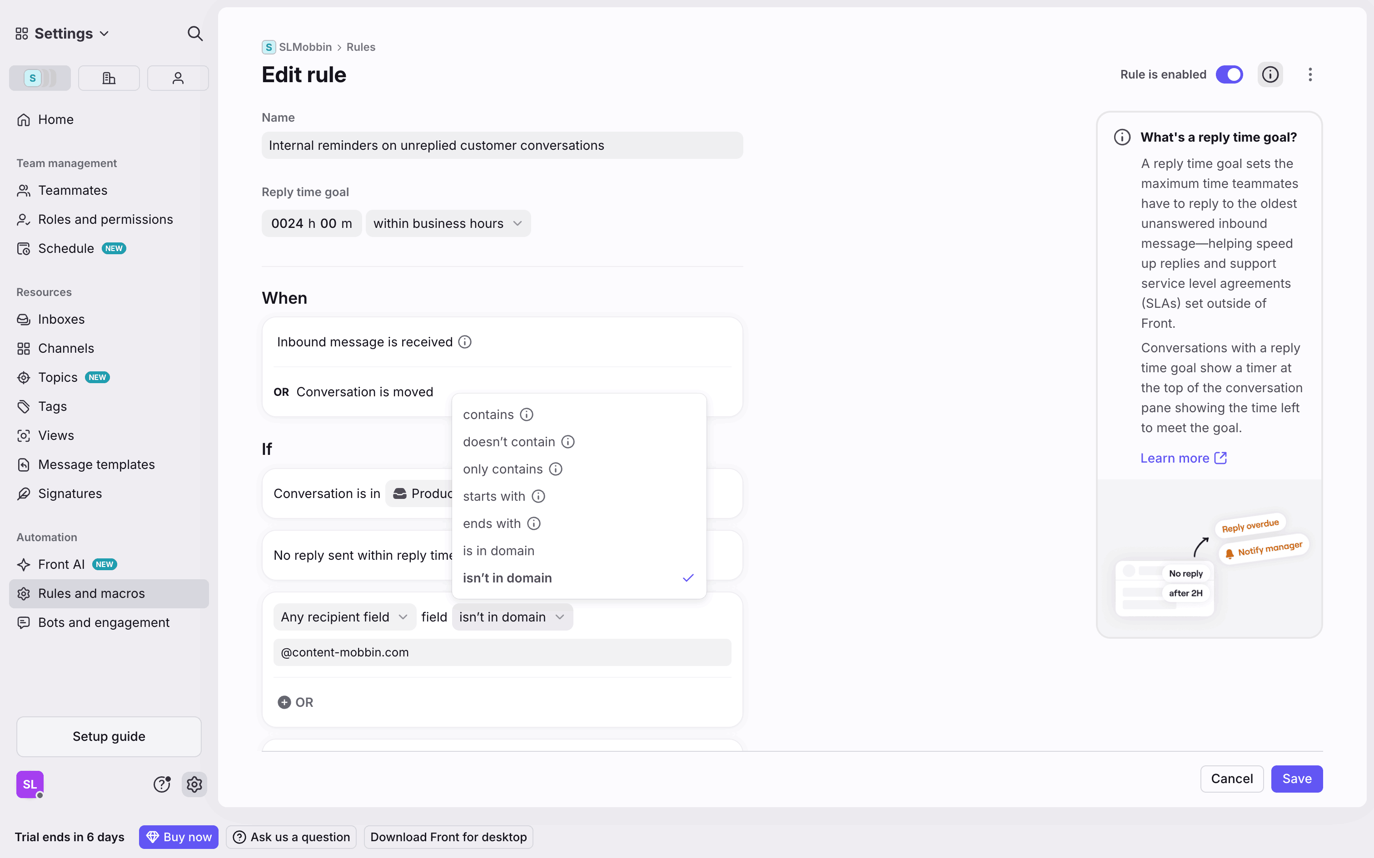Screen dimensions: 1374x858
Task: Click info icon next to Inbound message
Action: pos(464,342)
